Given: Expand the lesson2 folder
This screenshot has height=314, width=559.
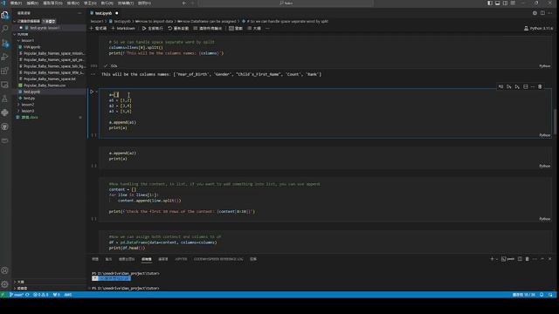Looking at the screenshot, I should (x=28, y=105).
